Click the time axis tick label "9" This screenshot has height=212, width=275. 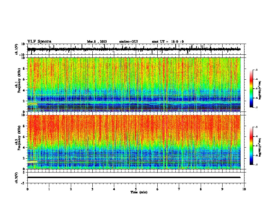coord(222,189)
